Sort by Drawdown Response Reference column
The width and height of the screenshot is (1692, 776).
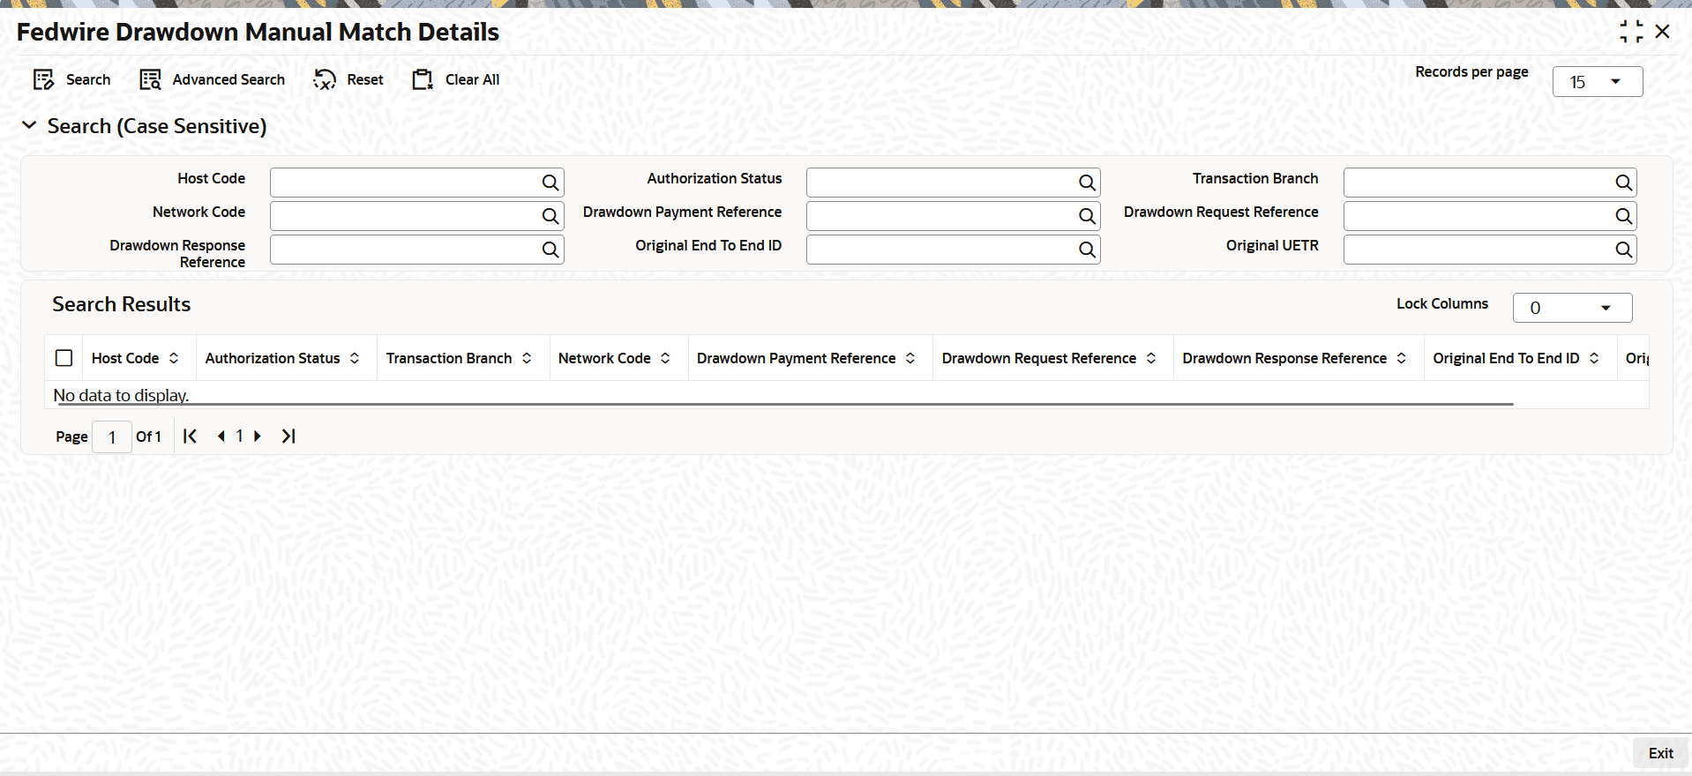click(x=1402, y=358)
